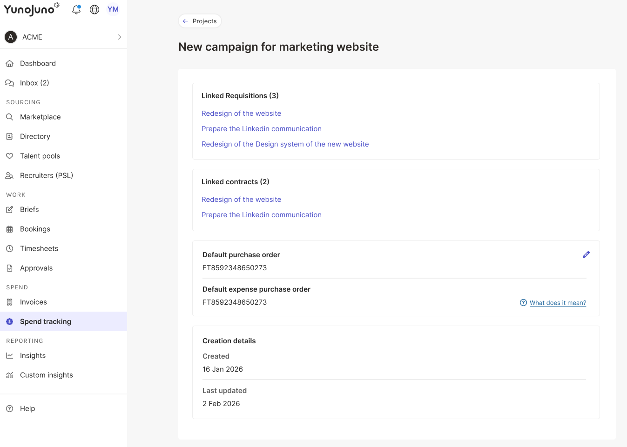Open Inbox (2) in sidebar
Image resolution: width=627 pixels, height=447 pixels.
point(34,83)
